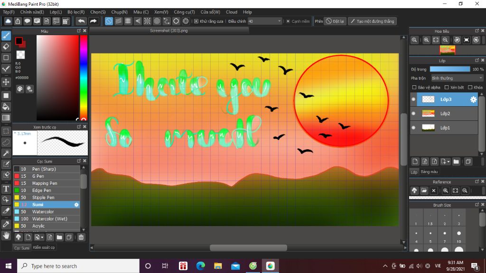
Task: Expand the add-brush dropdown in brush panel
Action: 42,237
